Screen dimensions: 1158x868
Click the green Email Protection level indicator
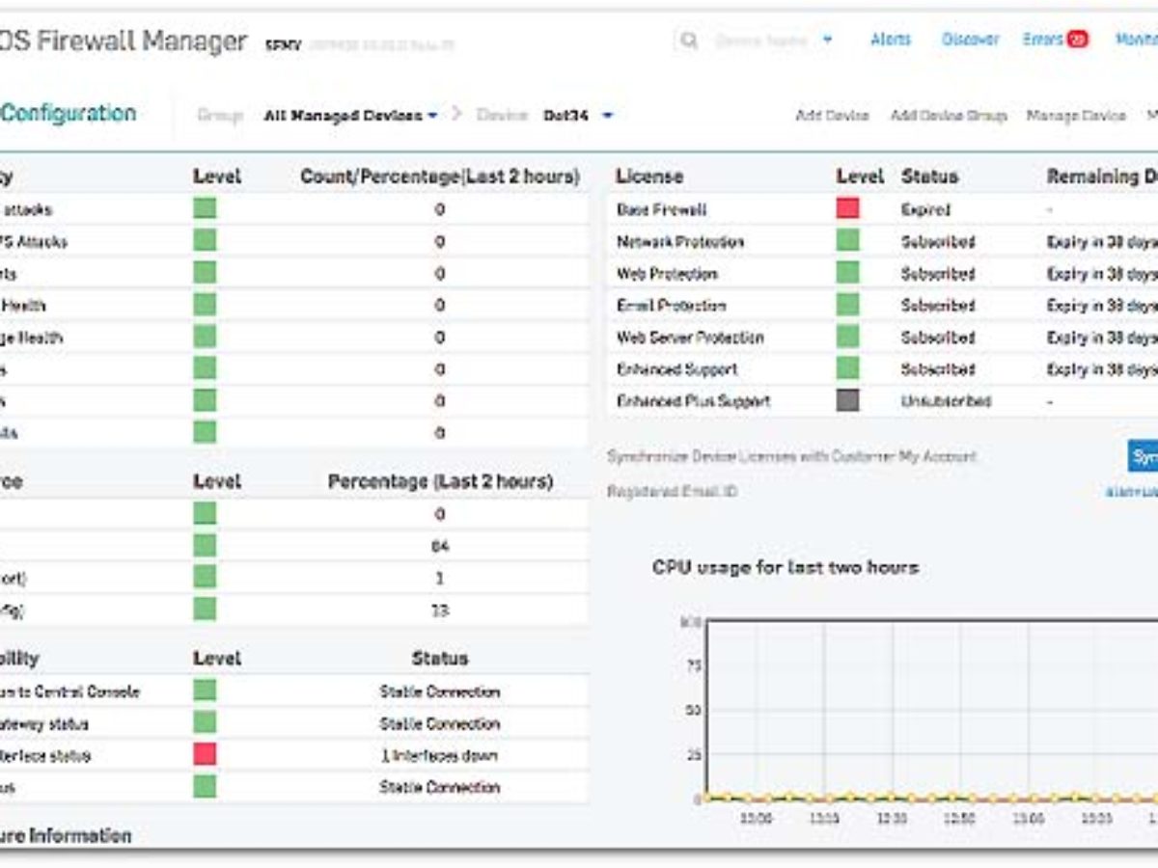coord(848,305)
